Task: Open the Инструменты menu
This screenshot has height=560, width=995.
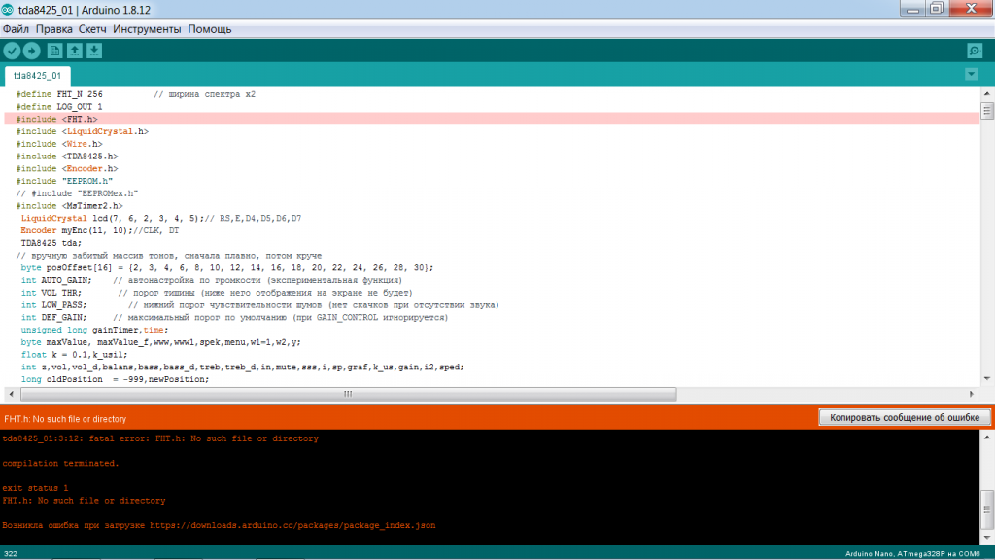Action: pyautogui.click(x=147, y=29)
